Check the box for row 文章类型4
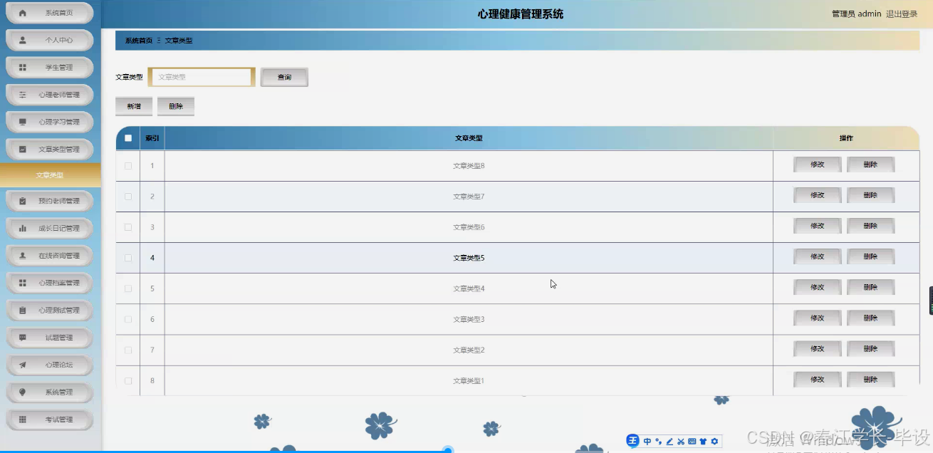 (x=128, y=288)
